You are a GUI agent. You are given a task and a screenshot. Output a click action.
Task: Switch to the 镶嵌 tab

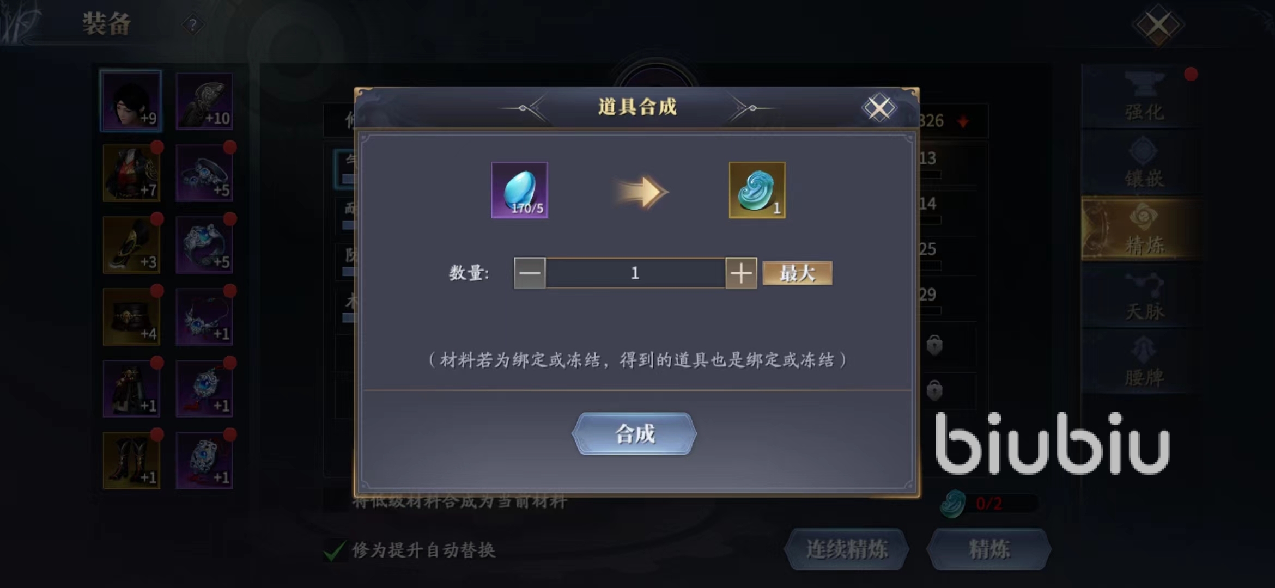coord(1144,163)
